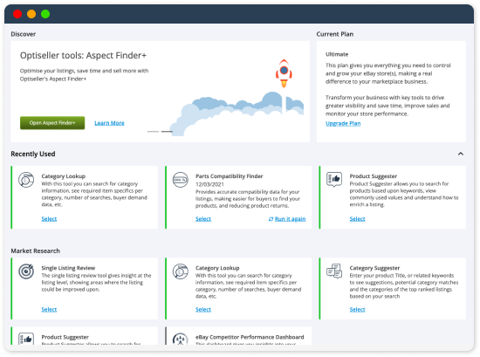Click the Ultimate plan name
This screenshot has height=357, width=480.
pyautogui.click(x=337, y=54)
